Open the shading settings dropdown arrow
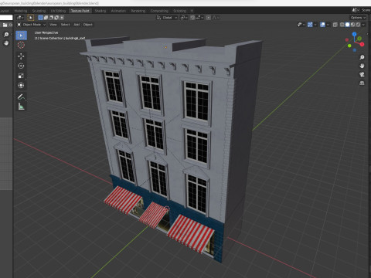The height and width of the screenshot is (278, 371). 363,25
